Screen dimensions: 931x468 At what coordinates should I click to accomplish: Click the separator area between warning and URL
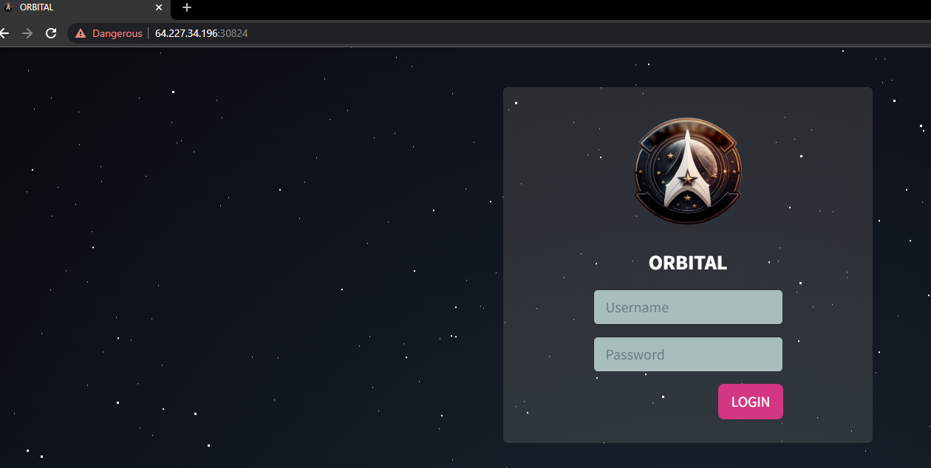pos(147,32)
